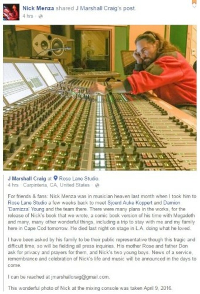Click the 4 hrs timestamp under J Marshall Craig
200x294 pixels.
click(x=13, y=185)
